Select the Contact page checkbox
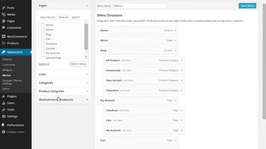 click(x=43, y=48)
